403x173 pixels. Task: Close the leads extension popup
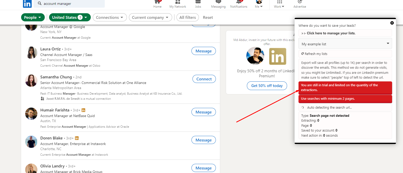coord(392,23)
